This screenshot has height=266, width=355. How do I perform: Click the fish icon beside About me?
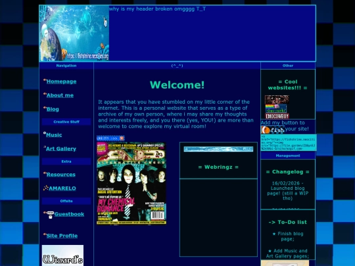coord(45,94)
